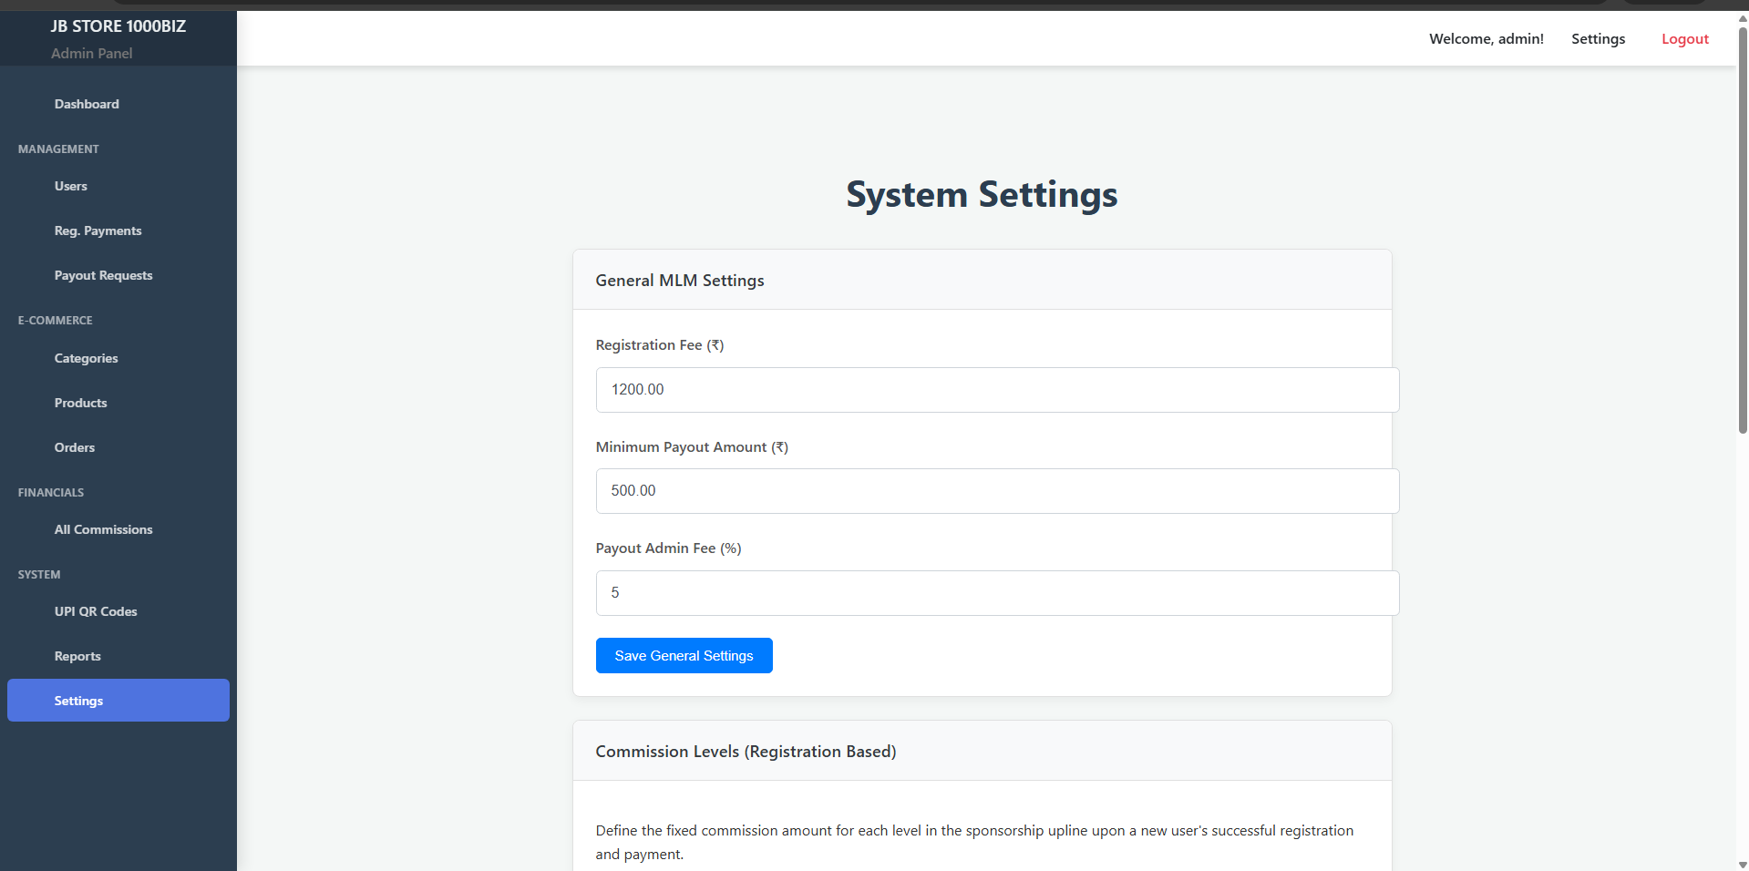Open All Commissions under Financials
The height and width of the screenshot is (871, 1749).
(x=103, y=529)
